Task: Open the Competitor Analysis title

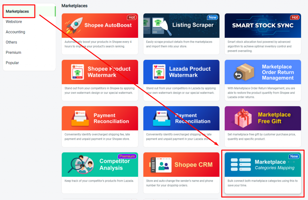Action: tap(115, 165)
